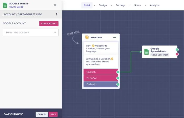Collapse the Account / Spreadsheet Info section
Viewport: 184px width, 118px height.
pos(56,14)
